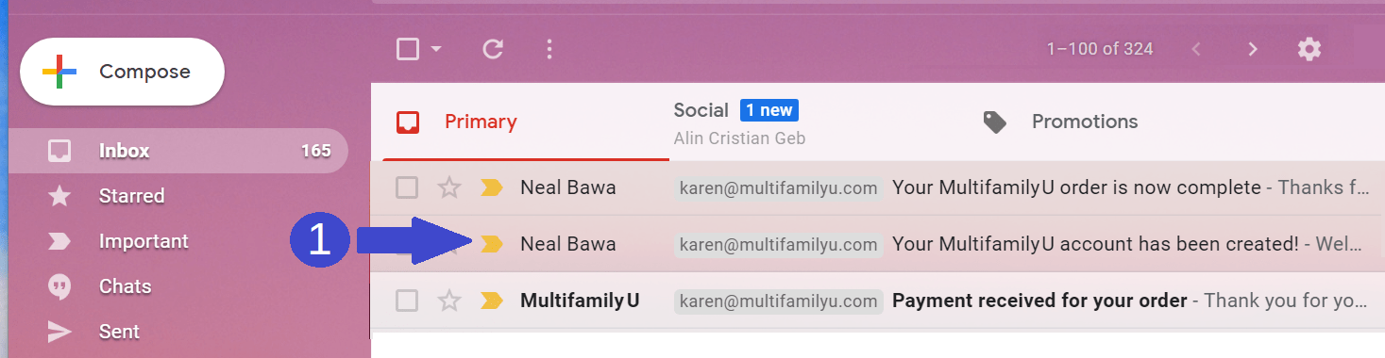Open the select dropdown arrow beside checkbox
The image size is (1385, 358).
pos(436,49)
